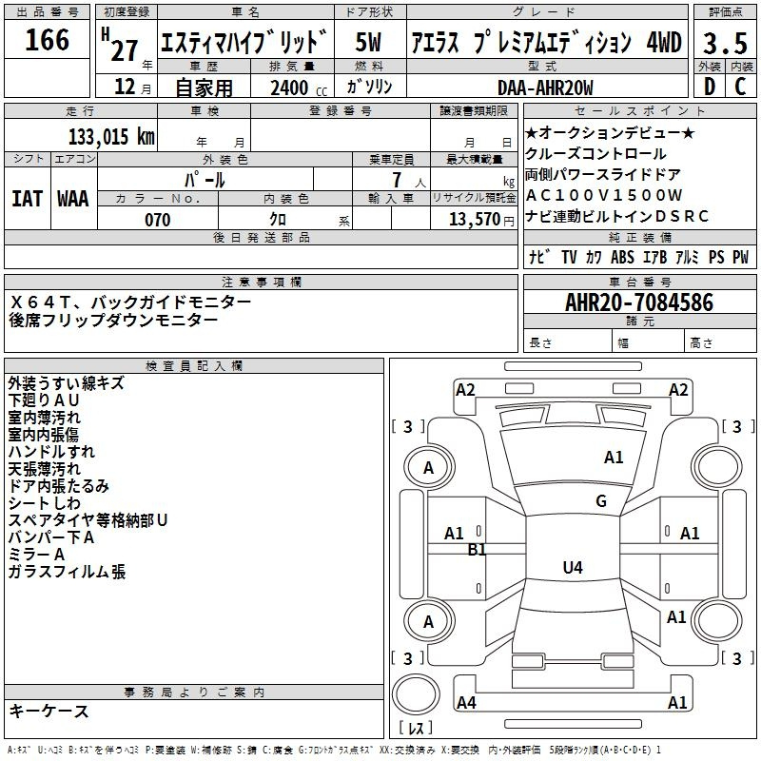Click the lot number 166
The width and height of the screenshot is (761, 761).
tap(47, 41)
